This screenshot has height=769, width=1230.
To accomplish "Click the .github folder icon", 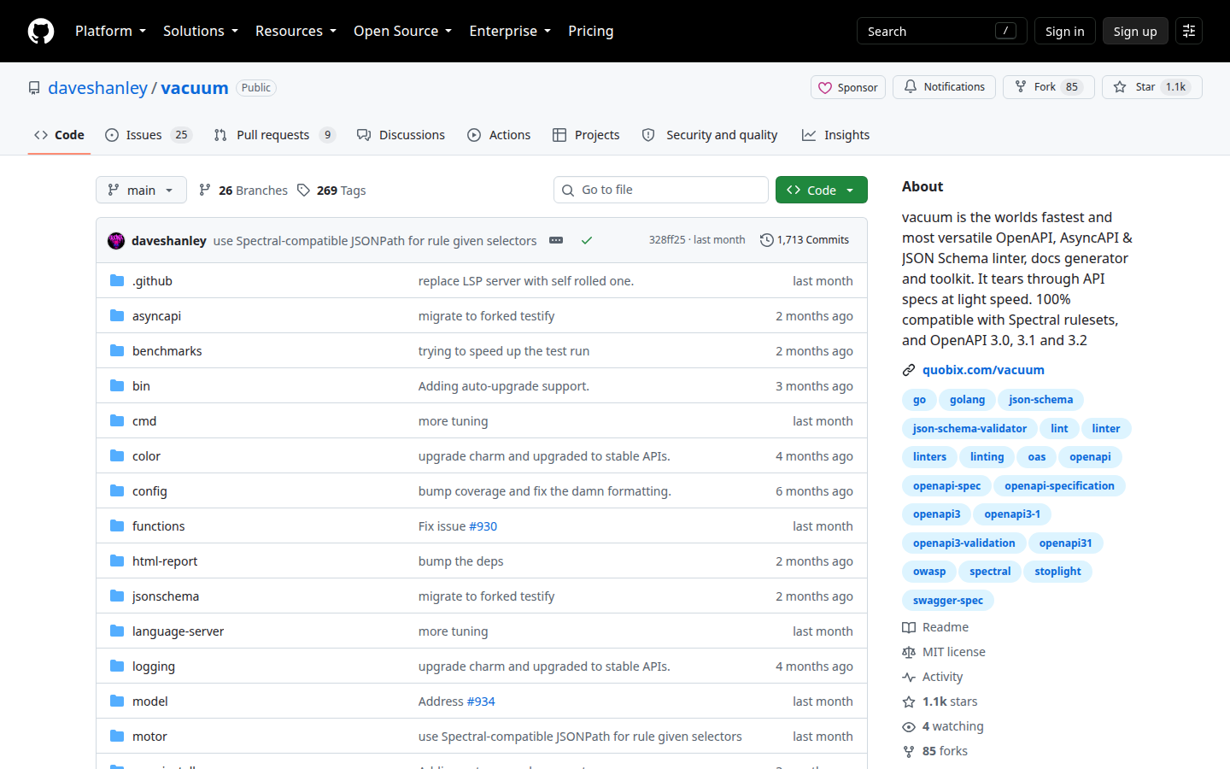I will (x=117, y=280).
